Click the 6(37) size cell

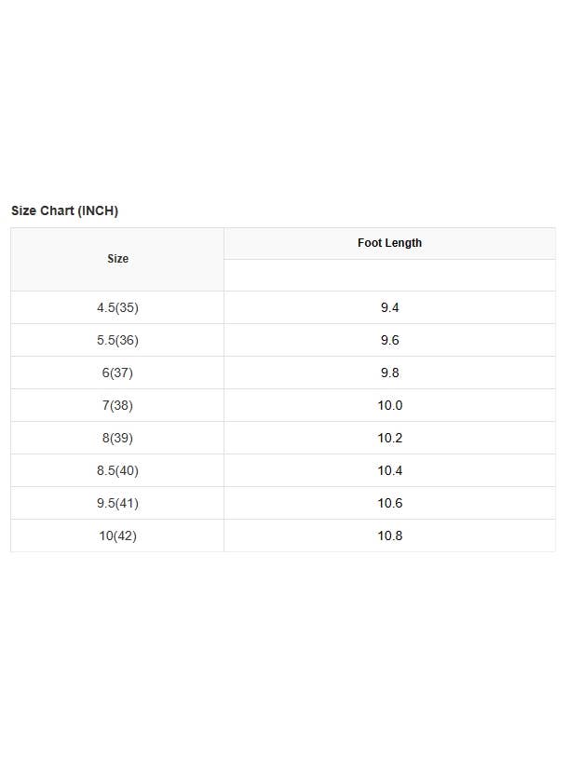[x=117, y=373]
